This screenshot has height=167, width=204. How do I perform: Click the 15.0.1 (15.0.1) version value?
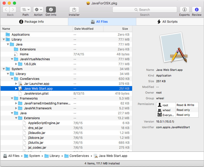point(165,122)
